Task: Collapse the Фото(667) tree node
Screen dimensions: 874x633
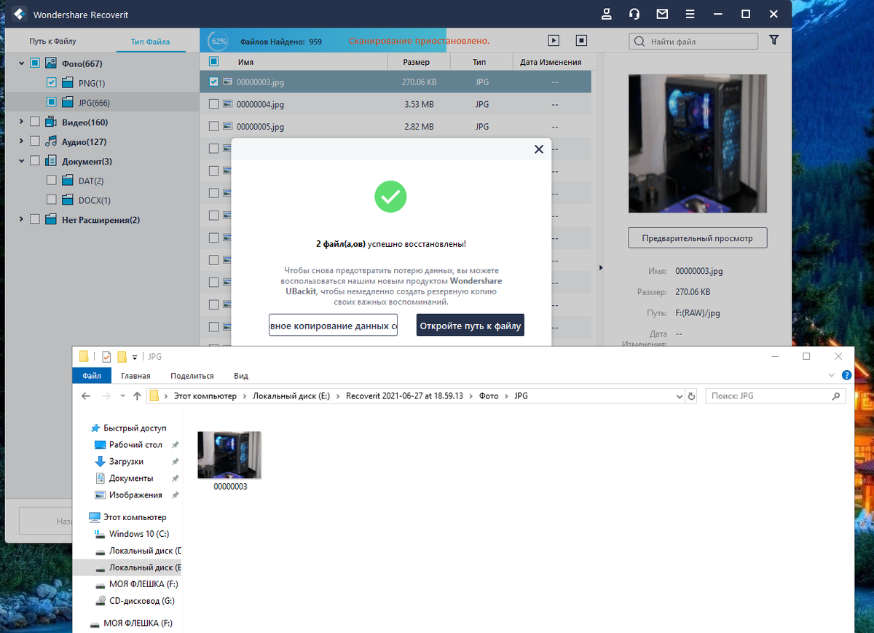Action: [20, 63]
